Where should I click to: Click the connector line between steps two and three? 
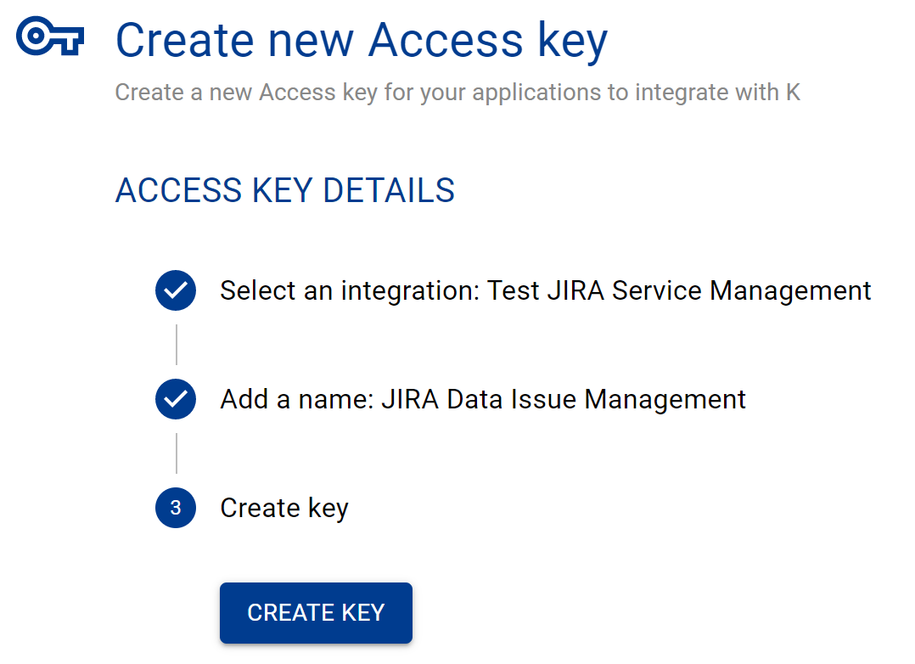(176, 453)
